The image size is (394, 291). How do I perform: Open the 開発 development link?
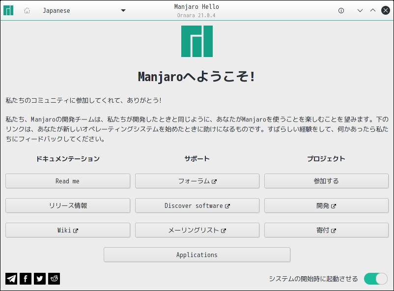pyautogui.click(x=326, y=205)
